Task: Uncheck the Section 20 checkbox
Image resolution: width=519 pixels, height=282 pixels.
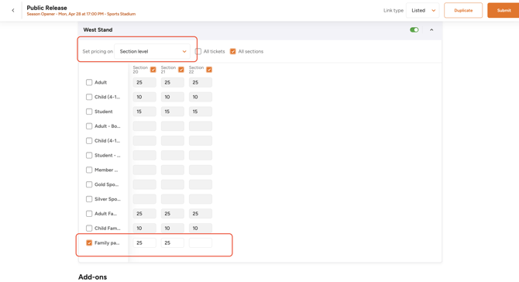Action: click(x=153, y=70)
